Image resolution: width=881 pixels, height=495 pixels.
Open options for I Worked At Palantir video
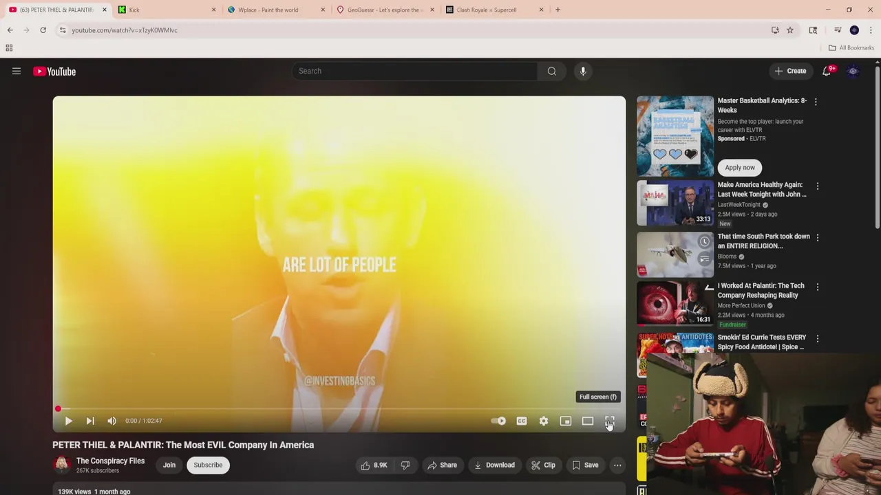817,287
